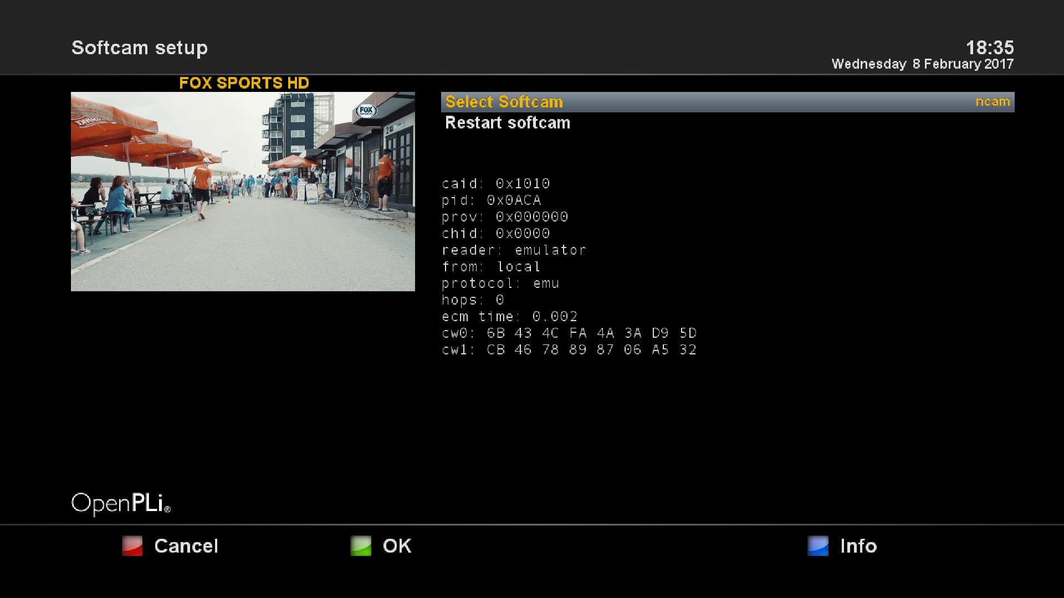Click the FOX SPORTS HD channel title
The image size is (1064, 598).
point(244,83)
